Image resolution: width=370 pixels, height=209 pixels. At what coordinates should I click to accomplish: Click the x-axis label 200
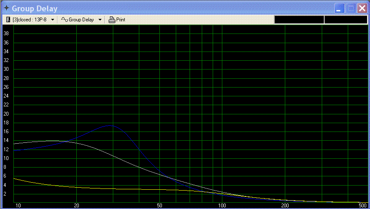285,206
